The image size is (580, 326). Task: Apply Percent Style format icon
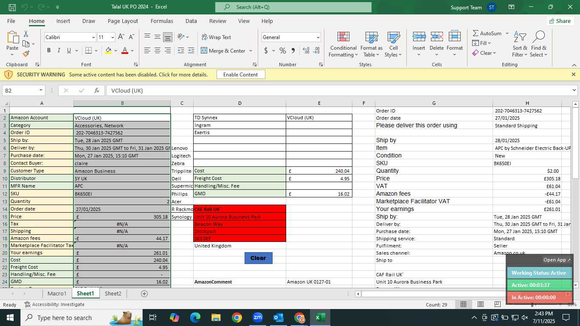[x=283, y=51]
